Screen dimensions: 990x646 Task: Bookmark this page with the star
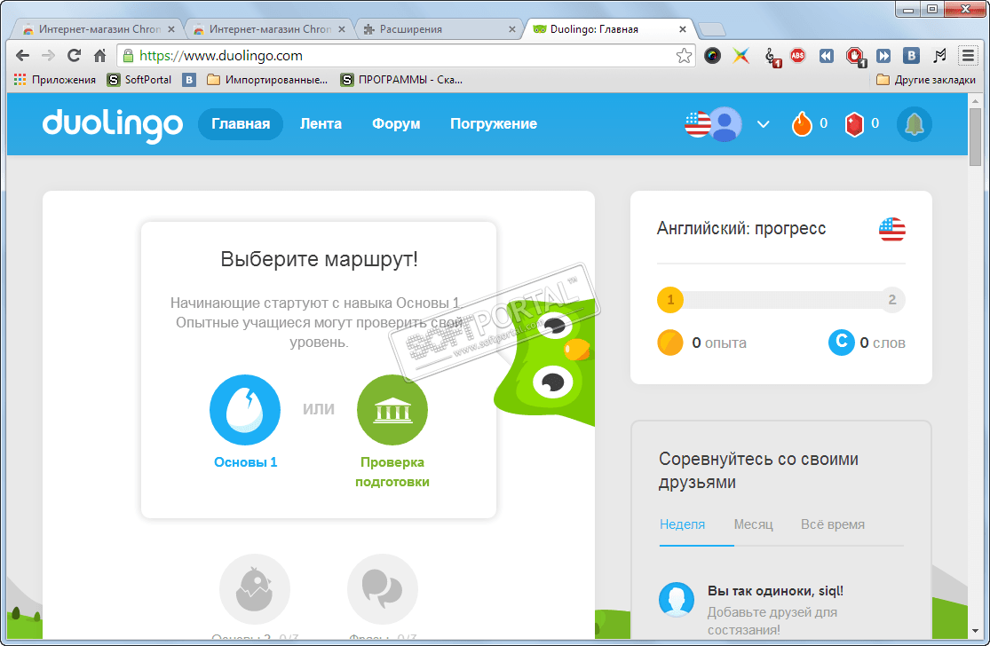[684, 56]
